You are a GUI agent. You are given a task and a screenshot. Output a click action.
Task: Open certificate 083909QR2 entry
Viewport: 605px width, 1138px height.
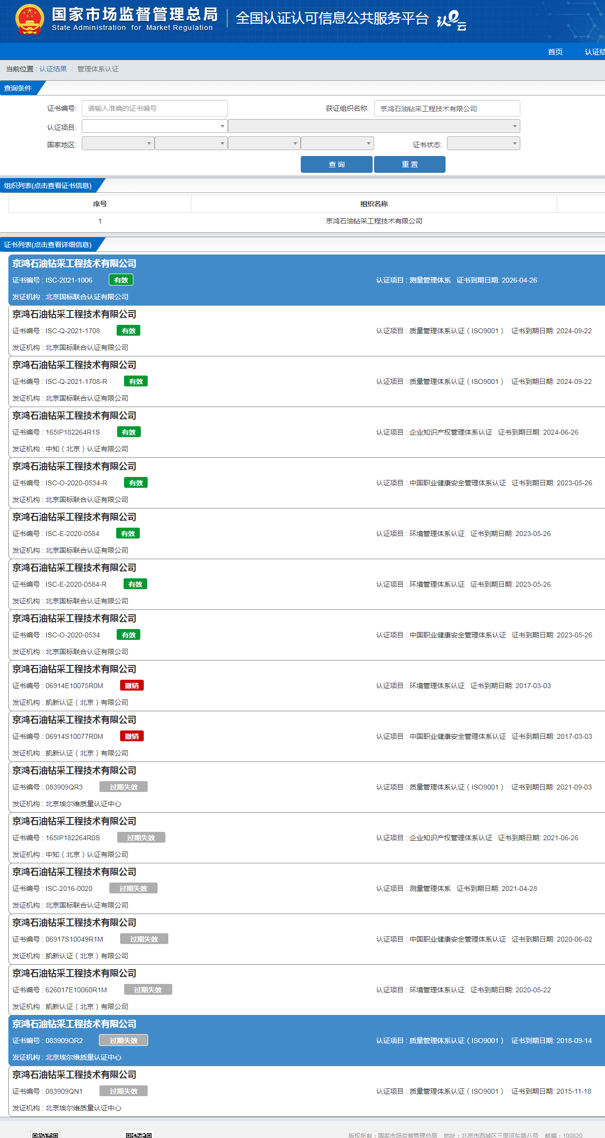[306, 1040]
